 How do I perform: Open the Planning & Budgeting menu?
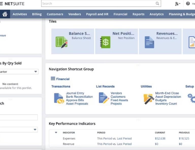pos(182,14)
